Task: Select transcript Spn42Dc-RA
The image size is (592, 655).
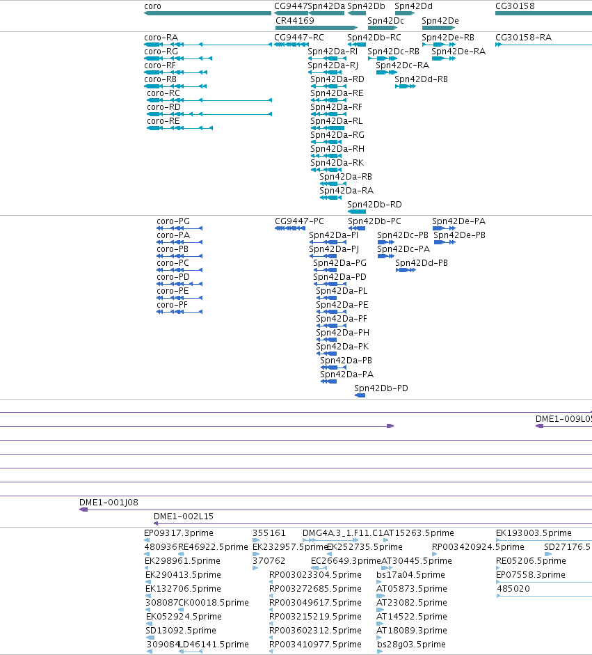Action: point(403,65)
